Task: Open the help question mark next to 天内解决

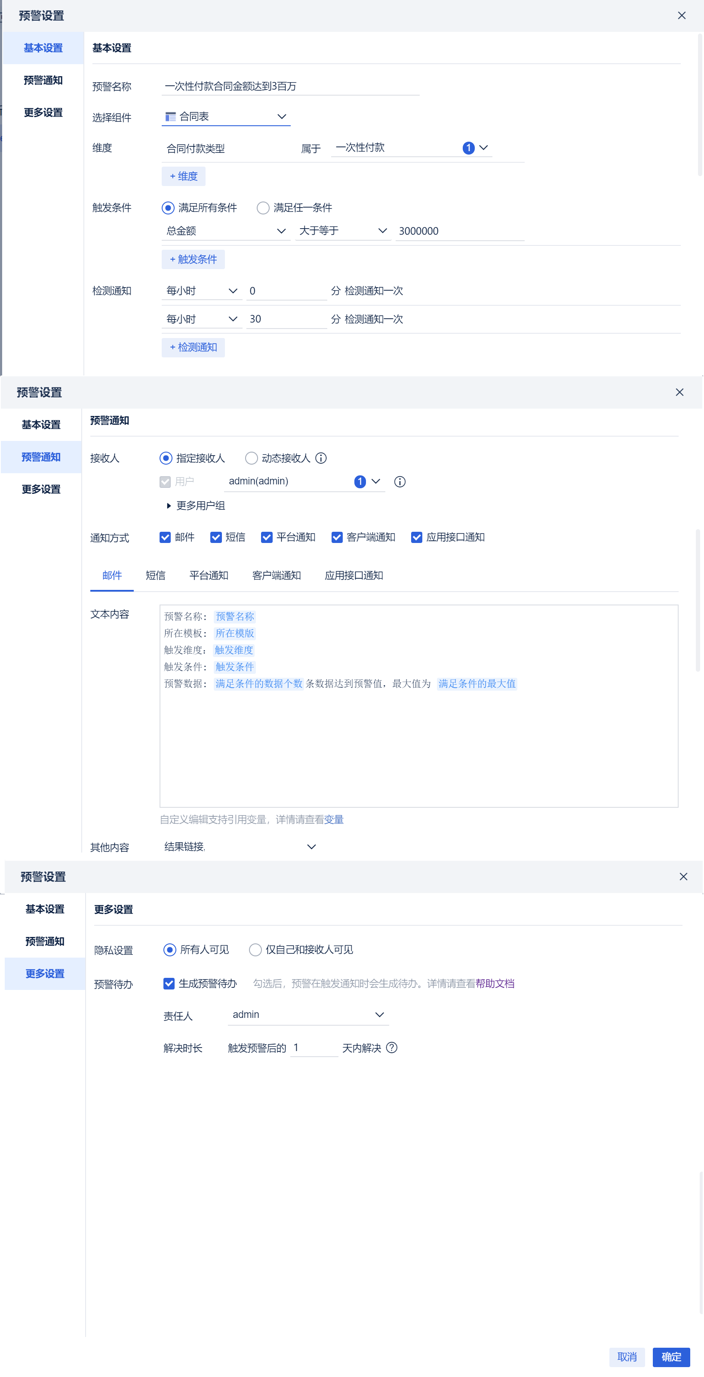Action: tap(392, 1048)
